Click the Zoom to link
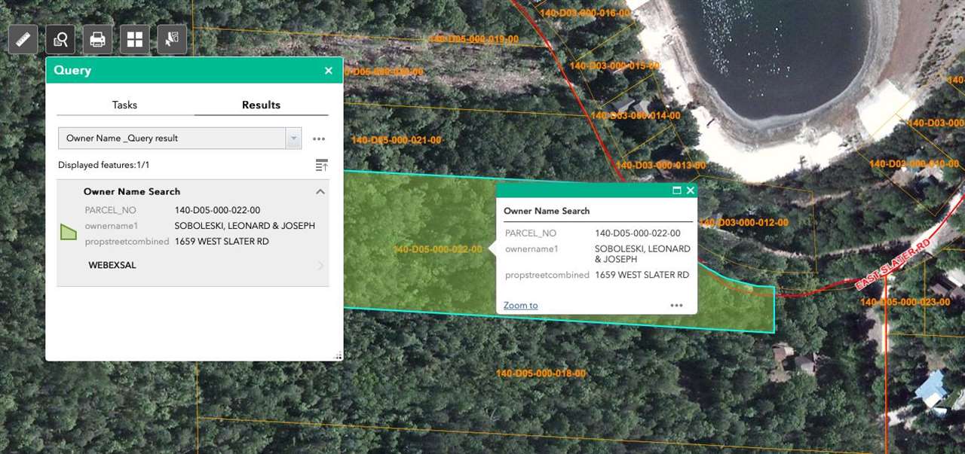The height and width of the screenshot is (454, 965). pyautogui.click(x=521, y=305)
